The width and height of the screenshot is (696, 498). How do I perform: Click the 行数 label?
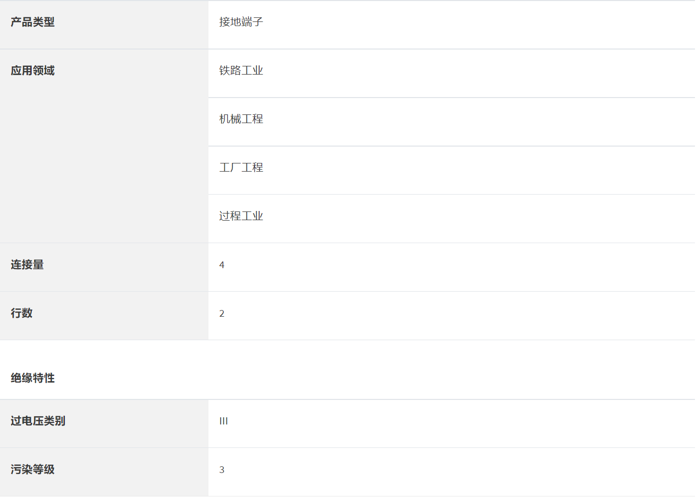pos(21,313)
